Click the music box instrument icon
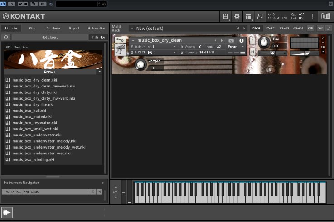This screenshot has width=334, height=222. click(x=120, y=49)
